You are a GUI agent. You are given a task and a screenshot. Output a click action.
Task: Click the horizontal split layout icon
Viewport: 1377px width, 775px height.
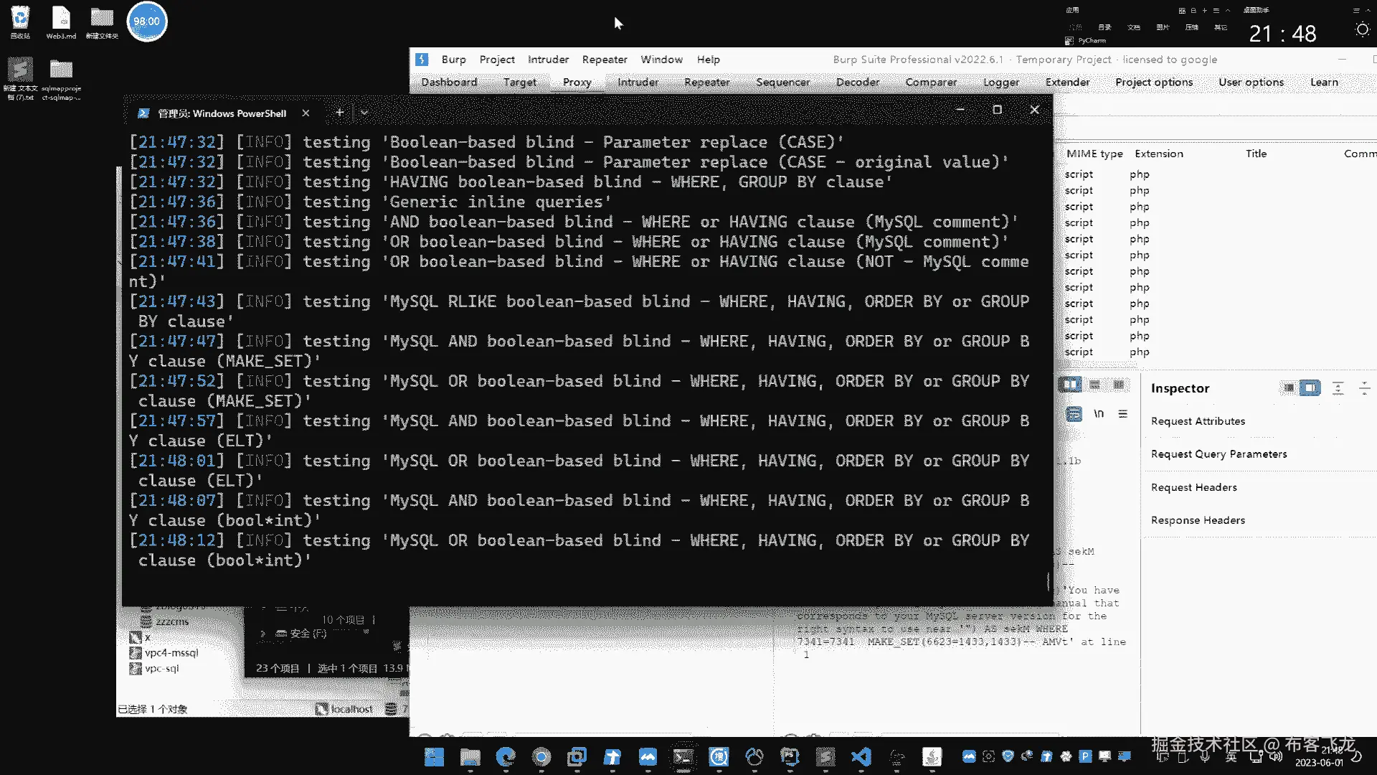pos(1094,385)
